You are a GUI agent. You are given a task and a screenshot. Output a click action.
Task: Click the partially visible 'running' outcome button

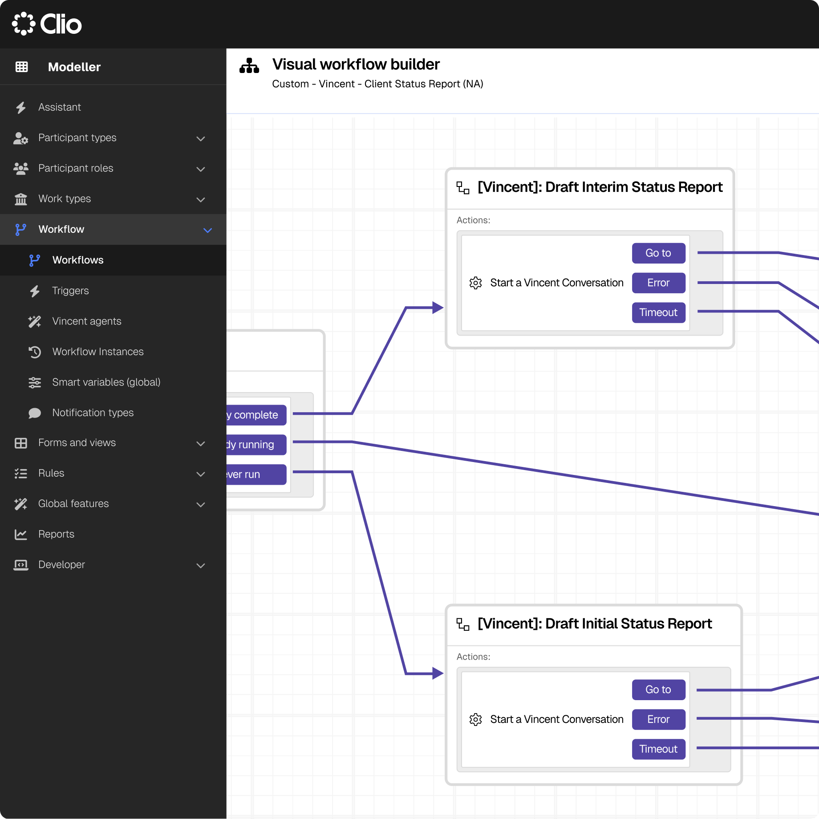coord(256,445)
